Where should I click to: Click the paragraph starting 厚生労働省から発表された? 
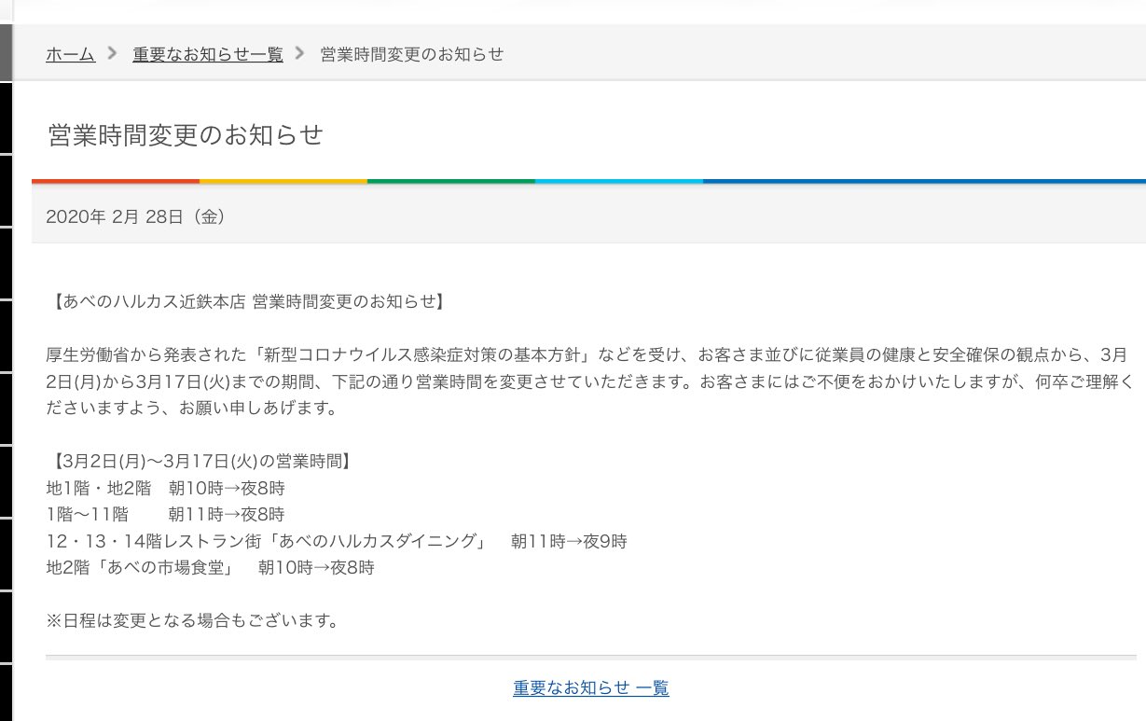point(589,381)
